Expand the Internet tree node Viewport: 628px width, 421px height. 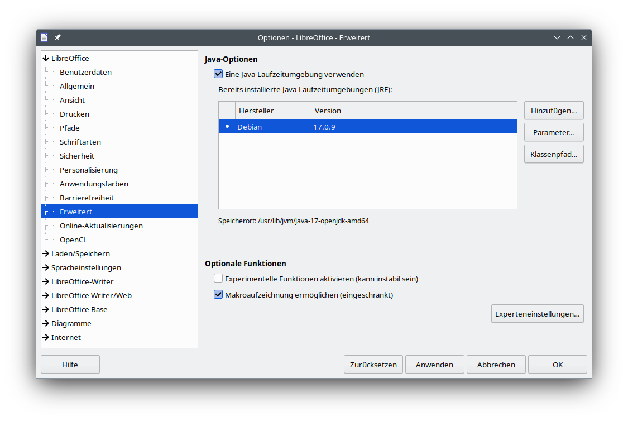click(x=46, y=338)
